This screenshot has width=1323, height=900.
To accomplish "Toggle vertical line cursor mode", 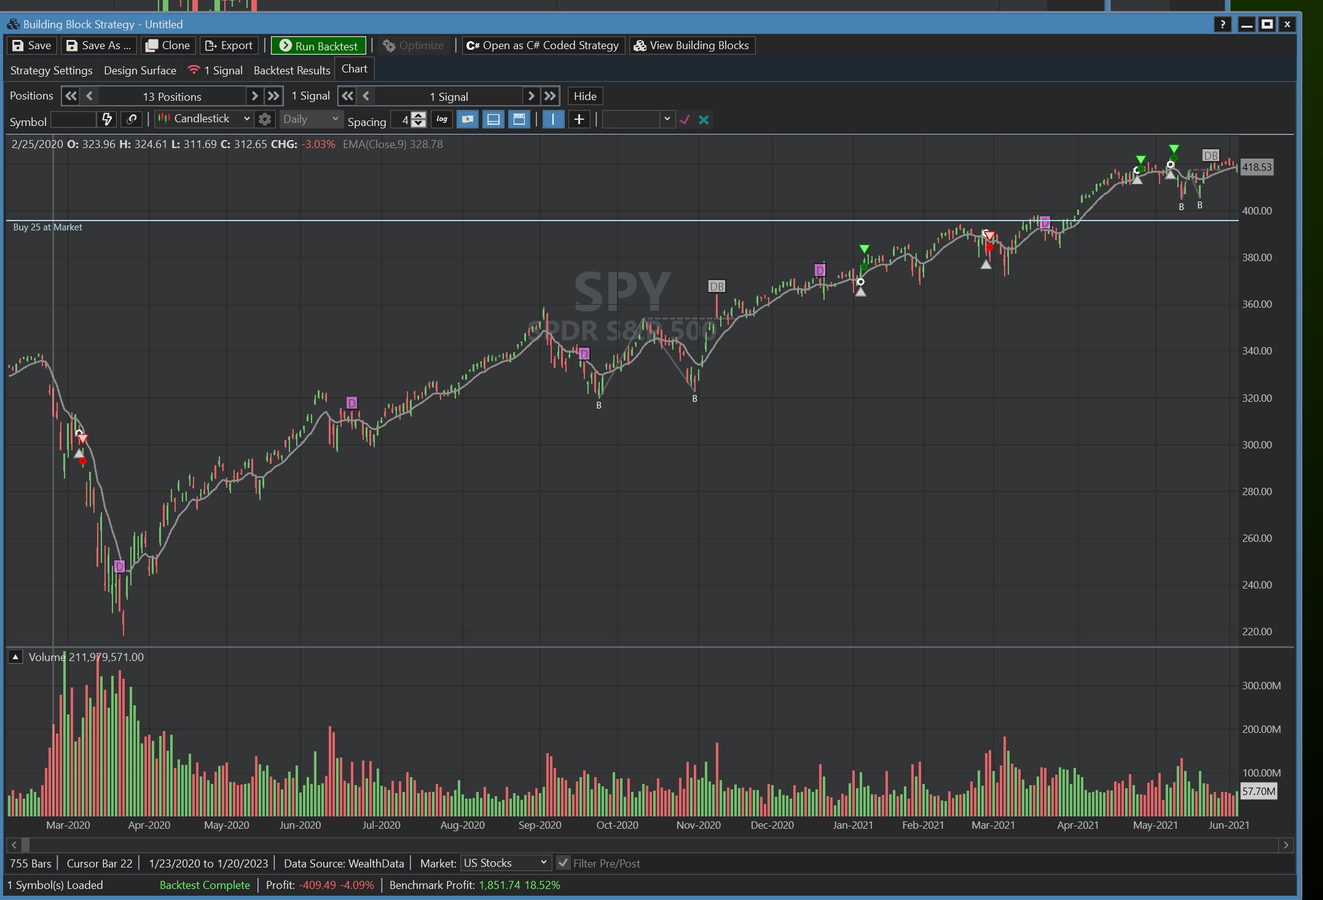I will 553,119.
